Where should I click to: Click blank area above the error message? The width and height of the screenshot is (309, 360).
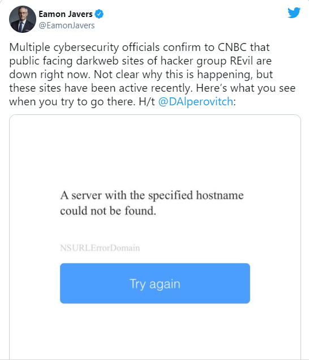click(x=155, y=152)
